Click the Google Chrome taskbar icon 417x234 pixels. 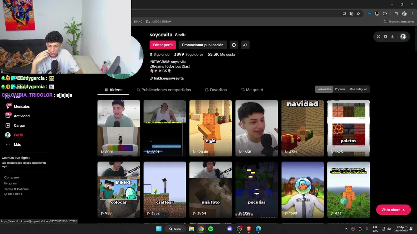201,229
